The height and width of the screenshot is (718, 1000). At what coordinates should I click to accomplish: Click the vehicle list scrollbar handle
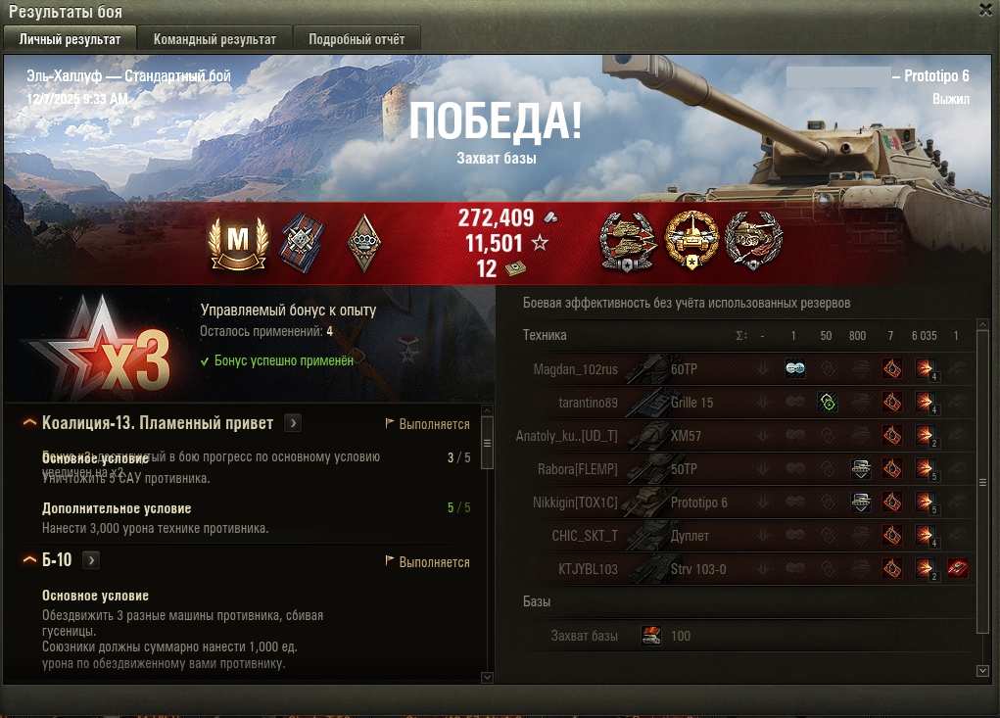[982, 483]
